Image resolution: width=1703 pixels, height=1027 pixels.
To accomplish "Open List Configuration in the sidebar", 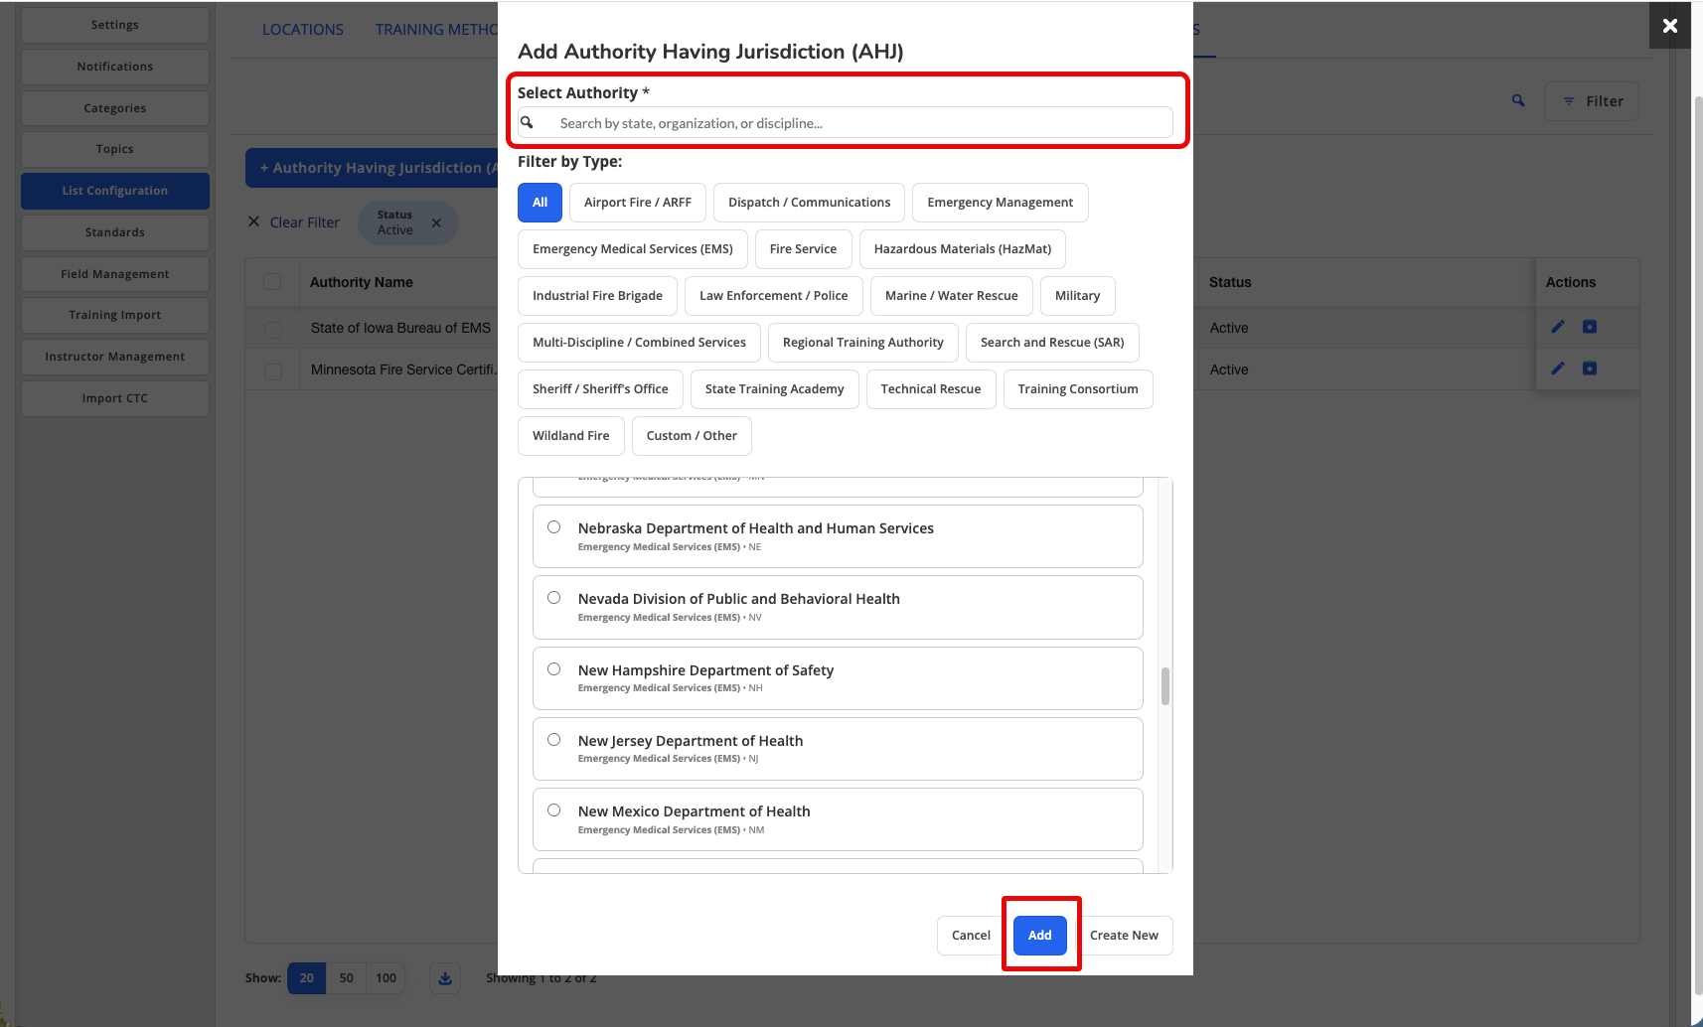I will [x=115, y=191].
